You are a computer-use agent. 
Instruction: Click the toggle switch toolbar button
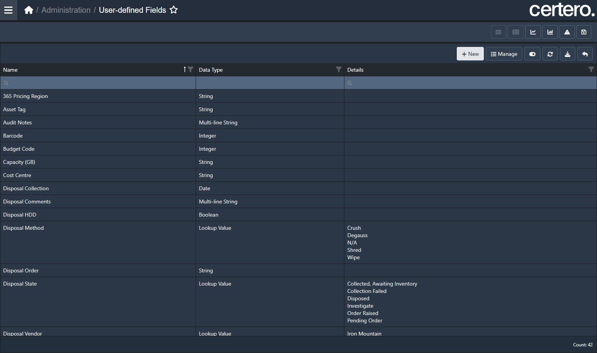(532, 54)
